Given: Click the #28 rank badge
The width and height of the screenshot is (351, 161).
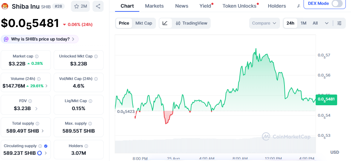Looking at the screenshot, I should pos(59,6).
